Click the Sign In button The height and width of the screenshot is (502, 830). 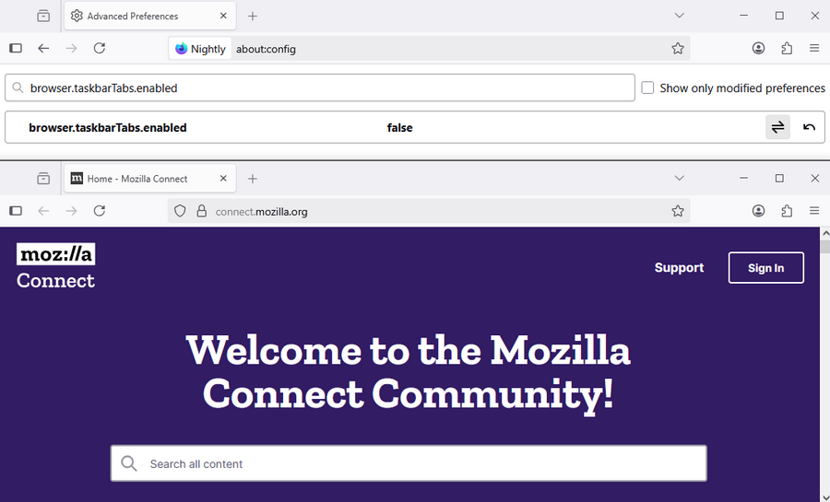pyautogui.click(x=765, y=268)
